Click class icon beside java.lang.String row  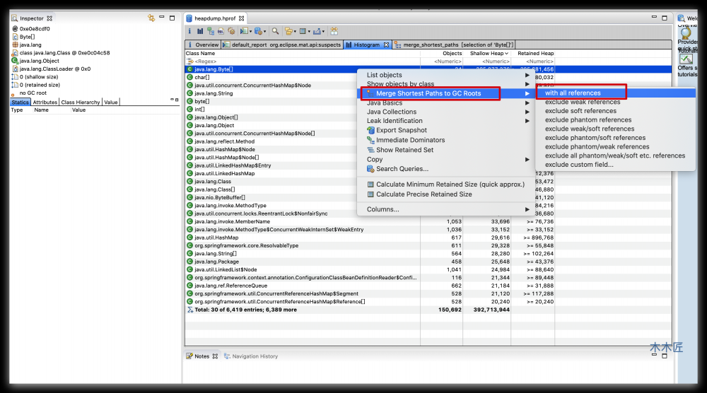tap(189, 93)
